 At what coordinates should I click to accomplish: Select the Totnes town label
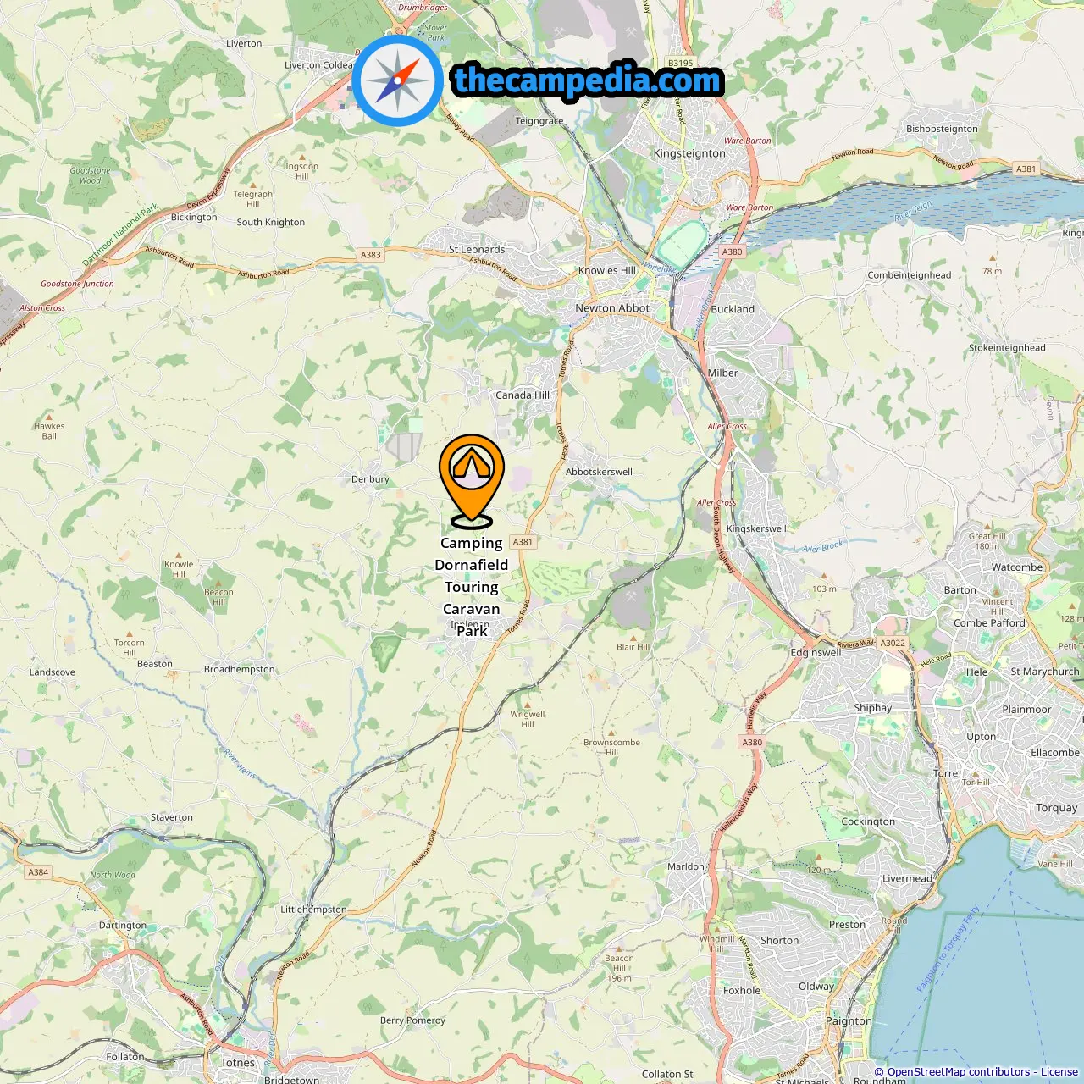coord(238,1062)
